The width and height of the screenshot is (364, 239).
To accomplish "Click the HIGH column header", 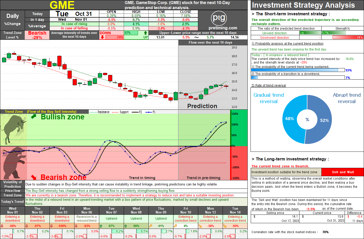I will pyautogui.click(x=136, y=12).
